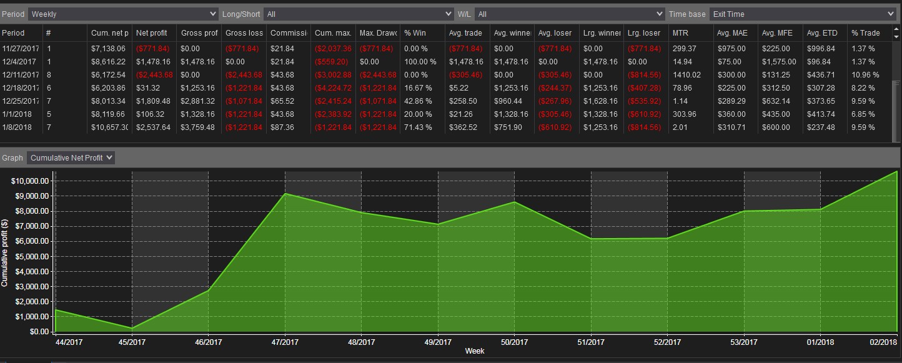This screenshot has width=902, height=363.
Task: Change the Graph type Cumulative Net Profit dropdown
Action: 71,157
